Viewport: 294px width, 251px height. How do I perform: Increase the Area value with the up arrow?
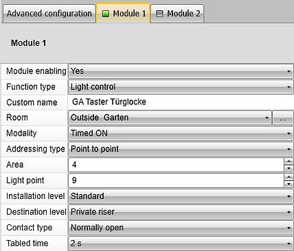point(289,161)
